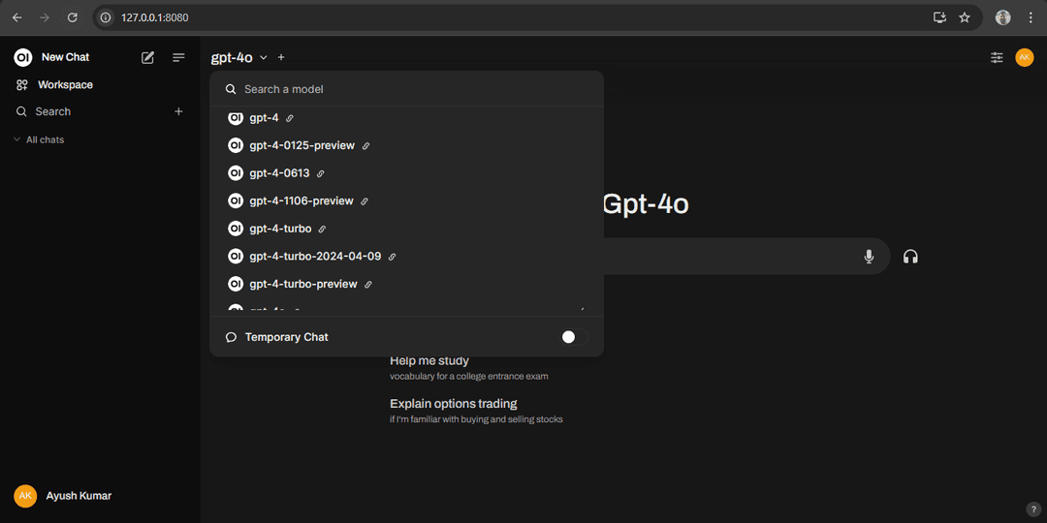The image size is (1047, 523).
Task: Collapse the sidebar using the menu icon
Action: tap(178, 58)
